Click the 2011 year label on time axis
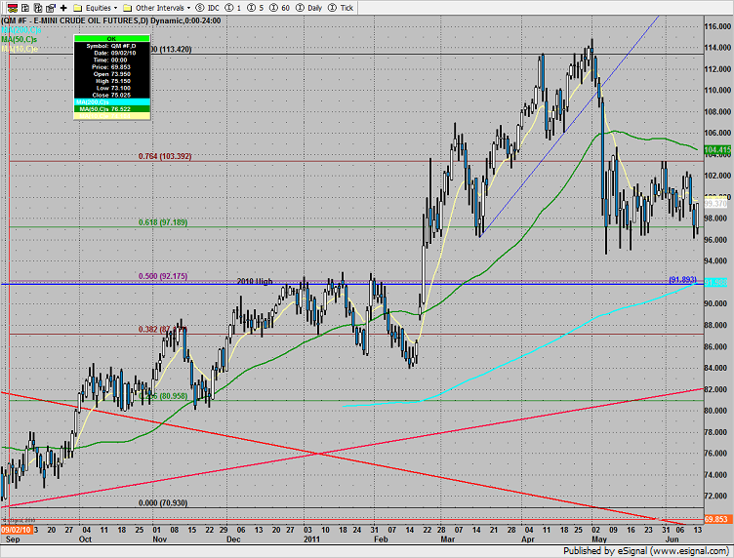 click(x=311, y=539)
